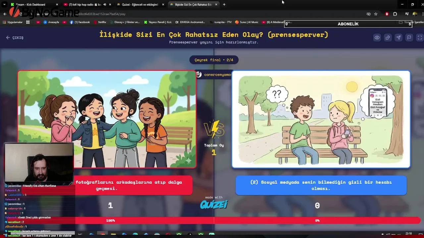424x238 pixels.
Task: Expand the tab search chevron at top left
Action: tap(4, 5)
